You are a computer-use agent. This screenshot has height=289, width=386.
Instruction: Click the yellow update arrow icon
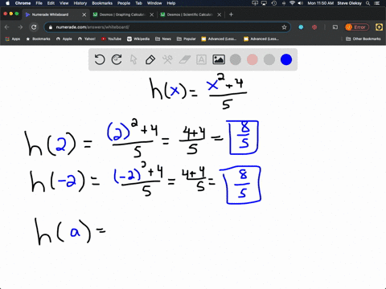tap(379, 27)
